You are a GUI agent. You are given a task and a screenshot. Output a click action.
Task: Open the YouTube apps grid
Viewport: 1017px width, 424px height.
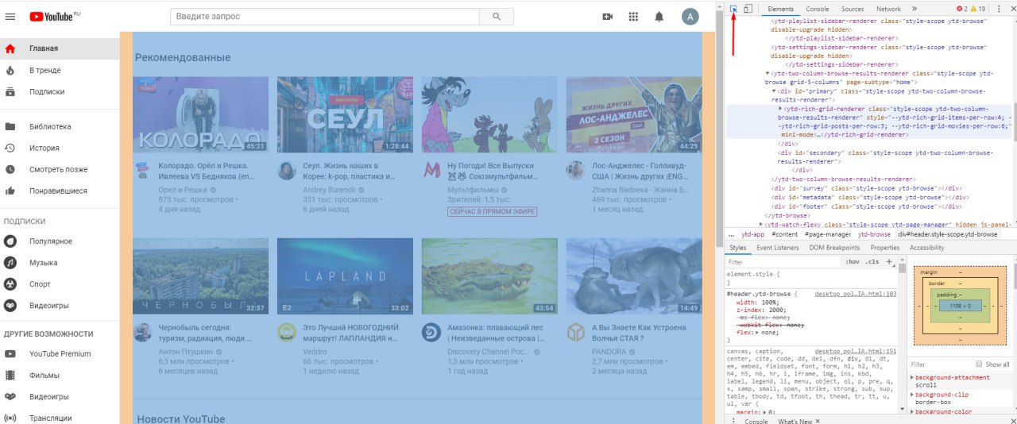633,16
